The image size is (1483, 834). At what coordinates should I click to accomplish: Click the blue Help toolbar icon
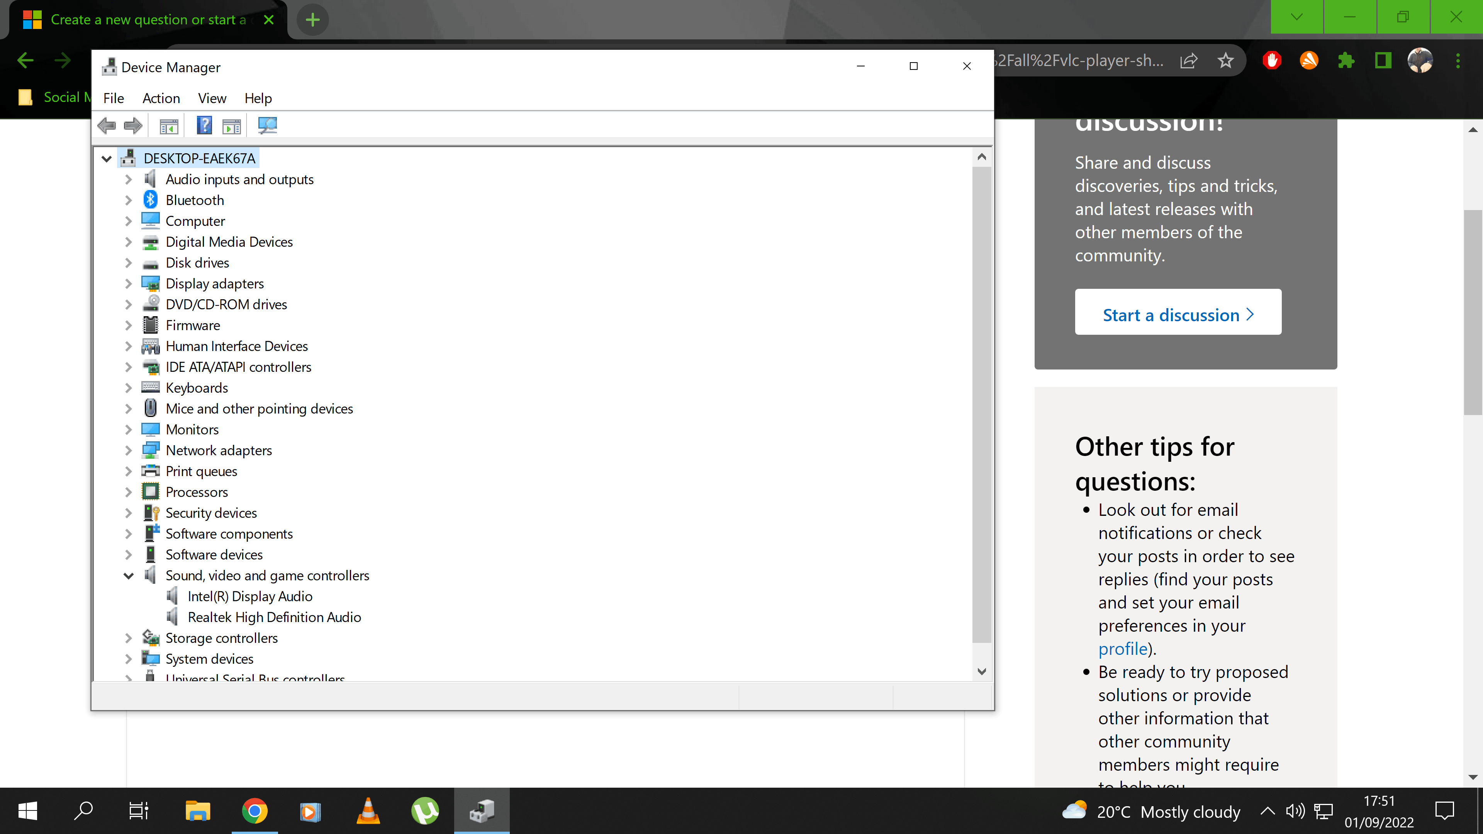(x=204, y=125)
